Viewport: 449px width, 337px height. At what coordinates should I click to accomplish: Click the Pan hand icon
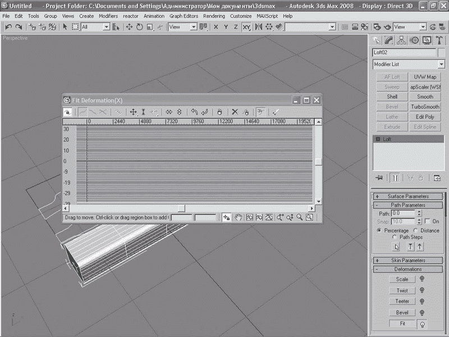click(x=237, y=217)
